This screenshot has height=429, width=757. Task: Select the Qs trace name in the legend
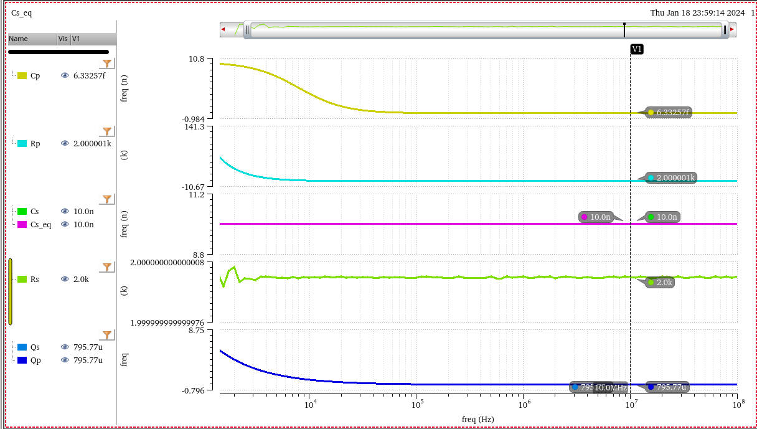[35, 347]
